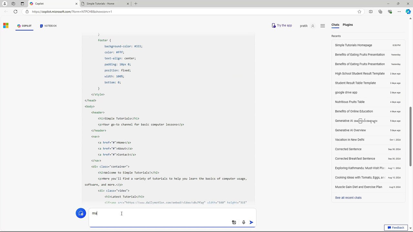413x232 pixels.
Task: Click the pratik profile account icon
Action: click(x=313, y=26)
